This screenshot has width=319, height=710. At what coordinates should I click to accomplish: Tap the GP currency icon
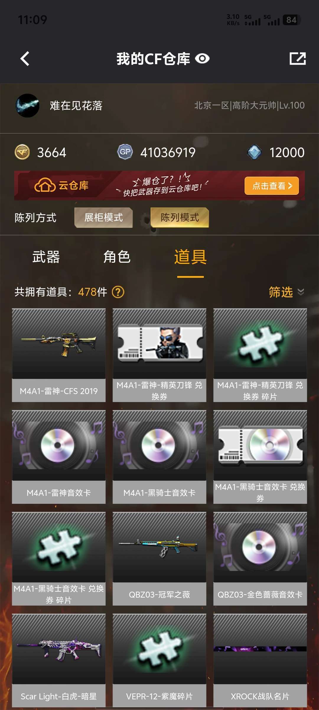125,152
